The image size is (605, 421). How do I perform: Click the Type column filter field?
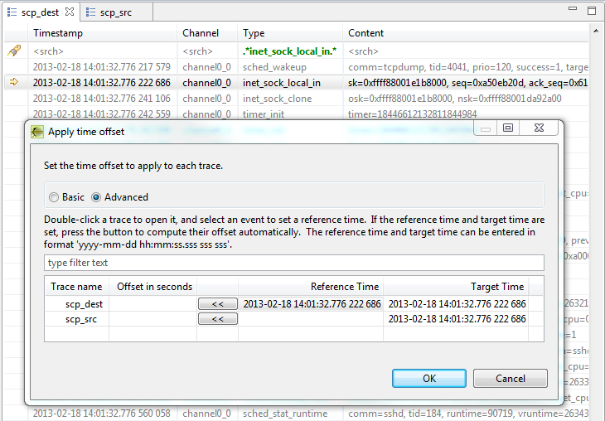pyautogui.click(x=290, y=51)
